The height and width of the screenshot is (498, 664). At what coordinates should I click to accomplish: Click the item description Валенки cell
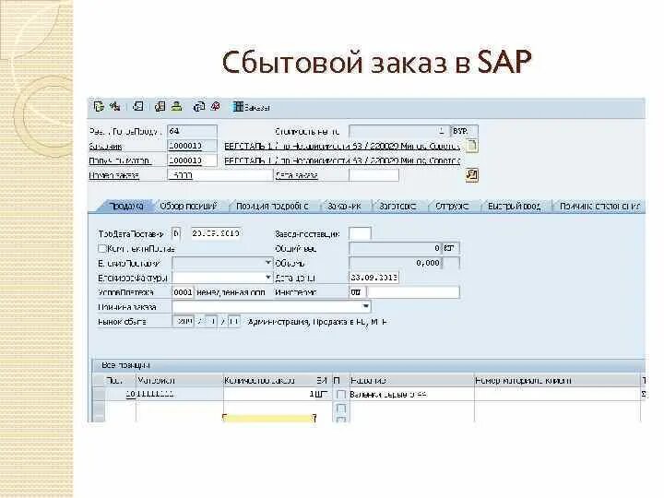[410, 395]
